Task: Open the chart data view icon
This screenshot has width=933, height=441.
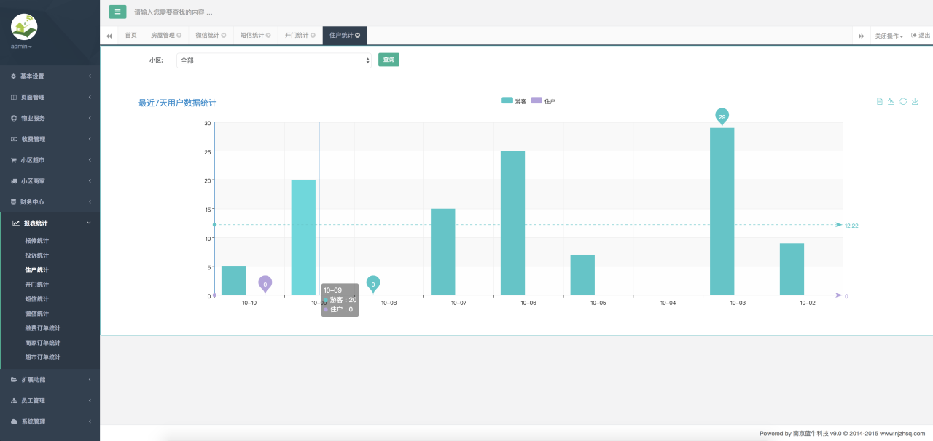Action: click(880, 101)
